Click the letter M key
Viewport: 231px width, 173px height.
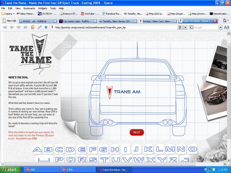tap(170, 149)
